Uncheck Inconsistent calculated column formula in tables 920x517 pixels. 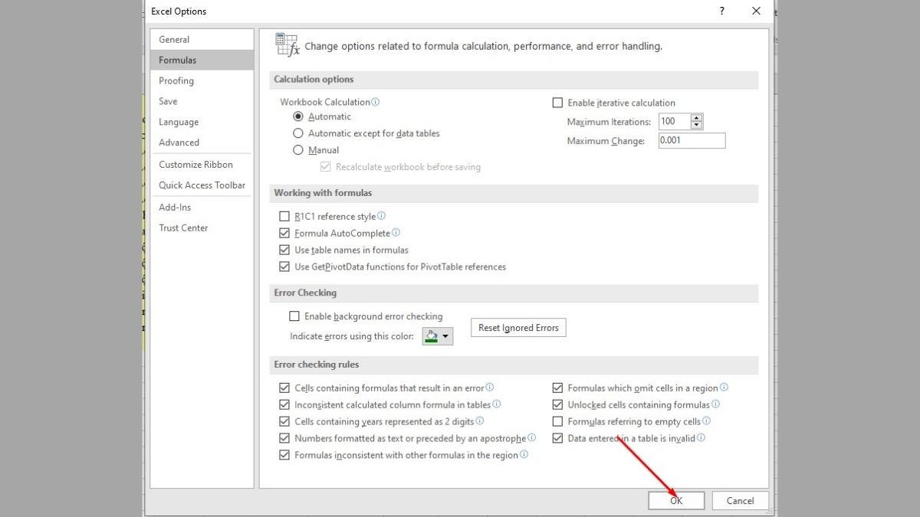click(284, 405)
